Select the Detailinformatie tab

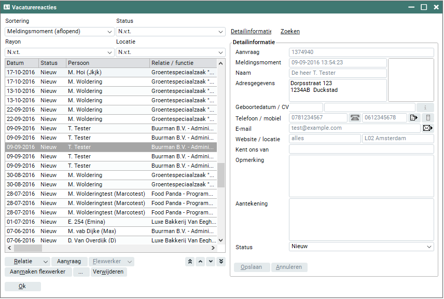pos(251,31)
